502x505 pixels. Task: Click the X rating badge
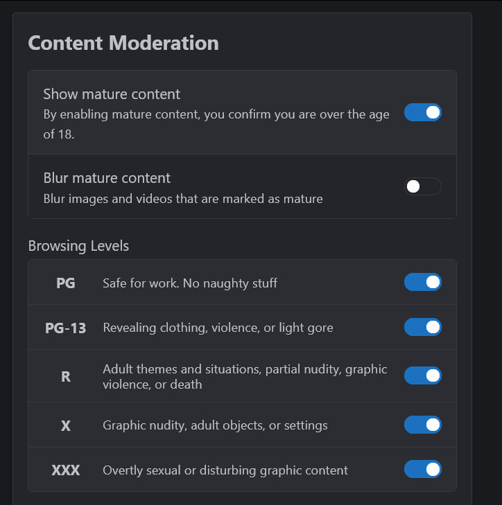66,425
